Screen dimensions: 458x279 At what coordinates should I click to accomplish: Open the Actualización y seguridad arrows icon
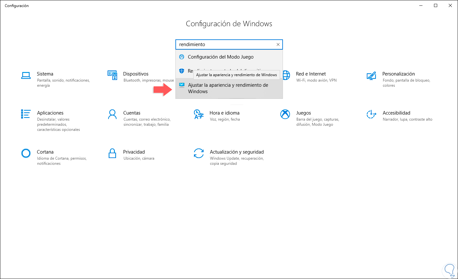pos(199,153)
